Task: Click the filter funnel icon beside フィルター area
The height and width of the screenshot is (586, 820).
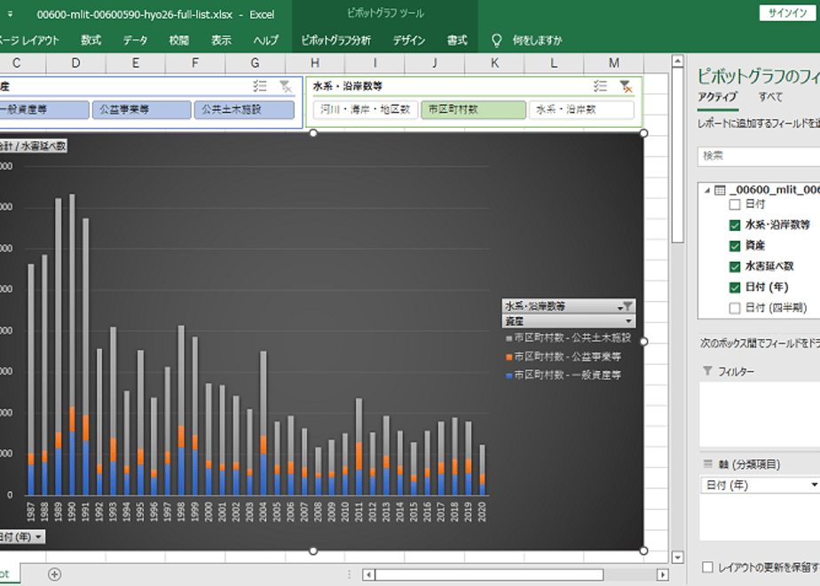Action: tap(707, 370)
